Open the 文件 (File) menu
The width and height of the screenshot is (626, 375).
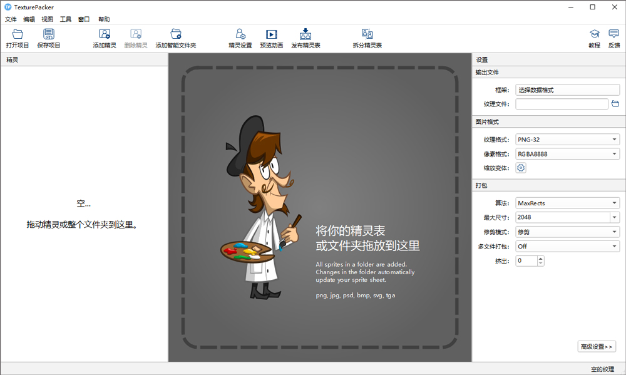point(11,19)
